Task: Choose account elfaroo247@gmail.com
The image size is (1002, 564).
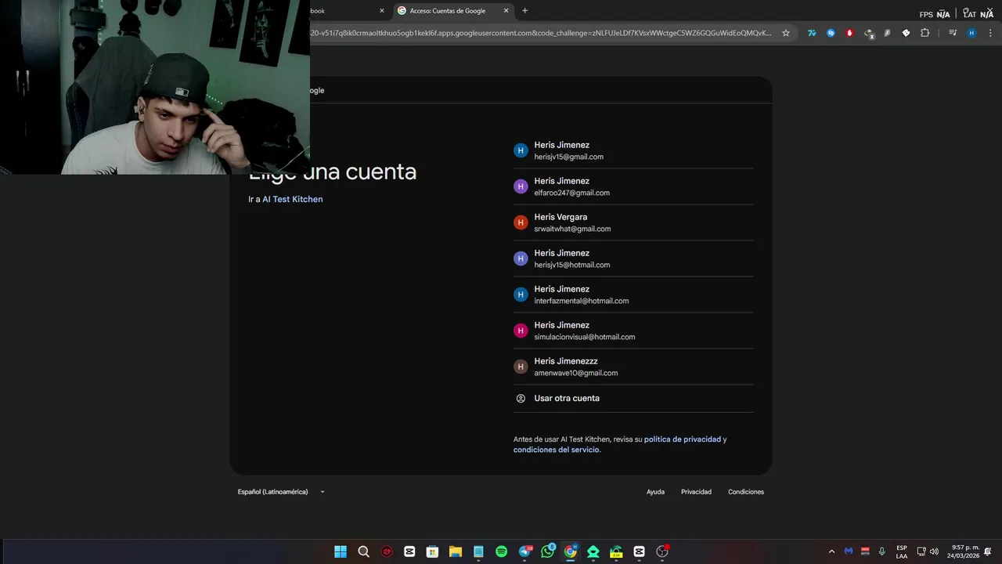Action: 633,186
